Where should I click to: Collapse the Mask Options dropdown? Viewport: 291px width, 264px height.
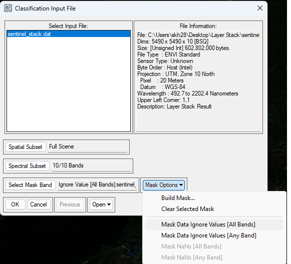coord(163,185)
